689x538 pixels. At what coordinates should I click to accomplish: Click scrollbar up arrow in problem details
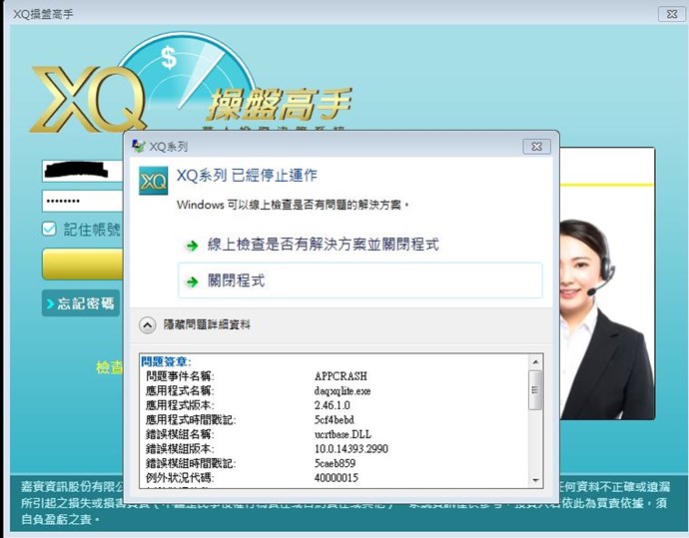536,361
